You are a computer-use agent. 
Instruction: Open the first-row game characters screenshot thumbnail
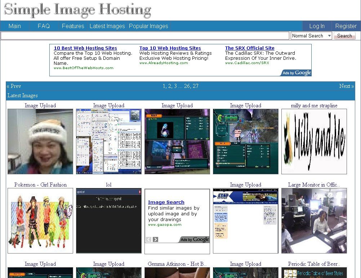tap(246, 142)
